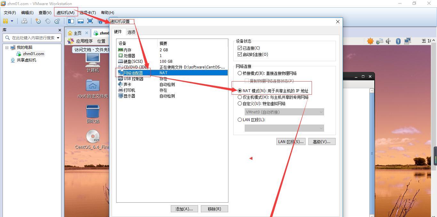The height and width of the screenshot is (217, 437).
Task: Click the network connection icon in guest panel
Action: coord(408,41)
